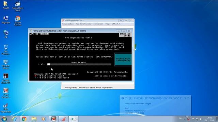The height and width of the screenshot is (122, 218).
Task: Minimize the HDD Regenerator 2011 window
Action: [121, 20]
